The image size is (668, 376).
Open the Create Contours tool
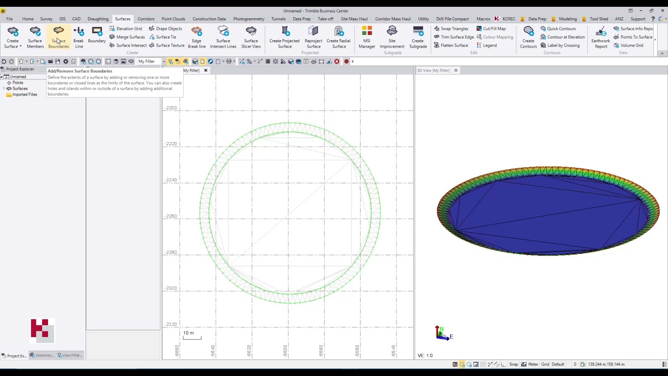tap(528, 38)
